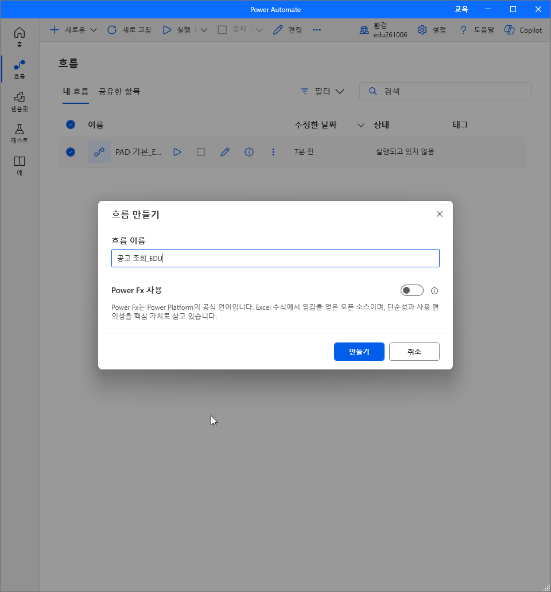Viewport: 551px width, 592px height.
Task: Open the 템플릿 sidebar section
Action: (x=20, y=102)
